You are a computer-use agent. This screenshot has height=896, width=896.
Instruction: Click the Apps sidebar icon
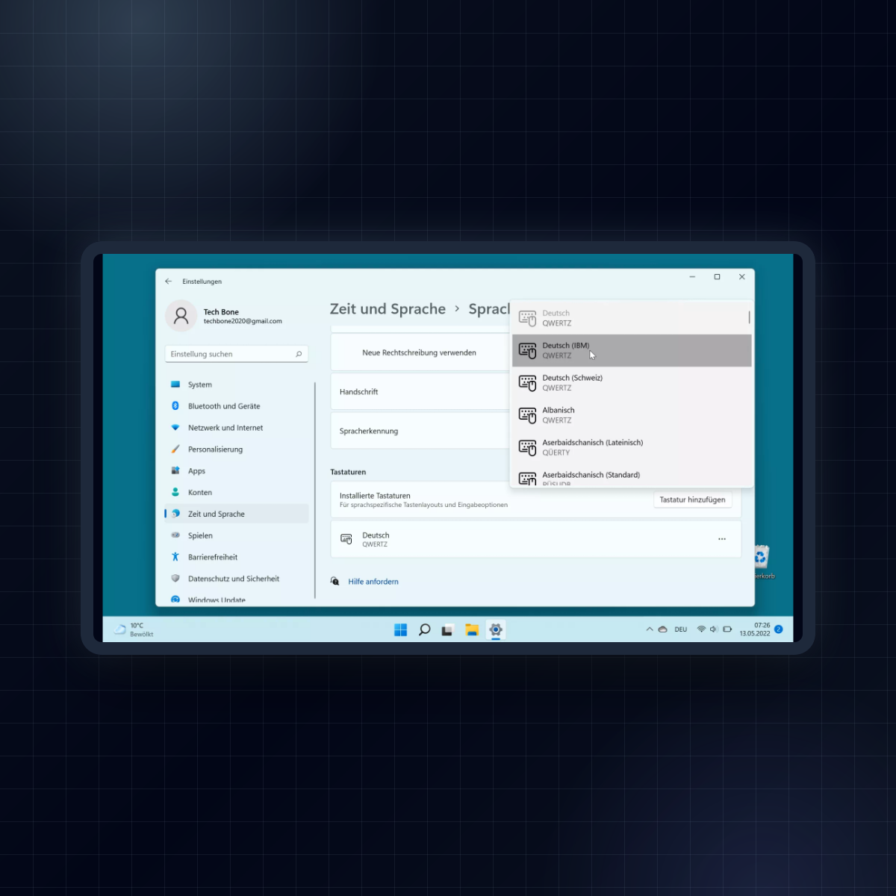pos(175,470)
